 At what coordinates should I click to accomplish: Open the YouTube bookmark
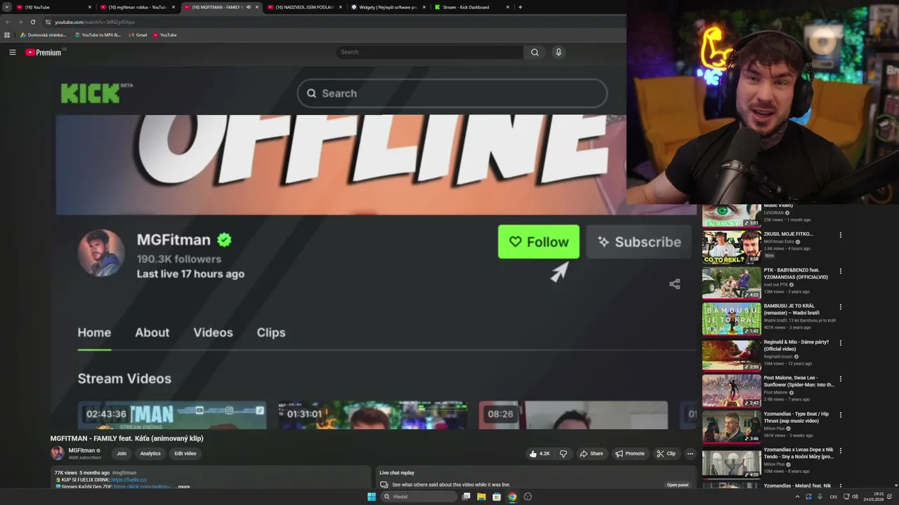tap(165, 35)
